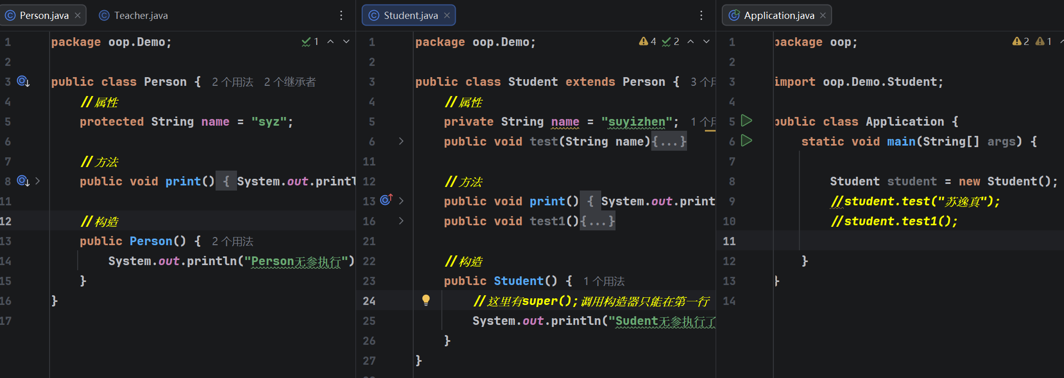Click the string "syz" in Person.java

pos(269,122)
